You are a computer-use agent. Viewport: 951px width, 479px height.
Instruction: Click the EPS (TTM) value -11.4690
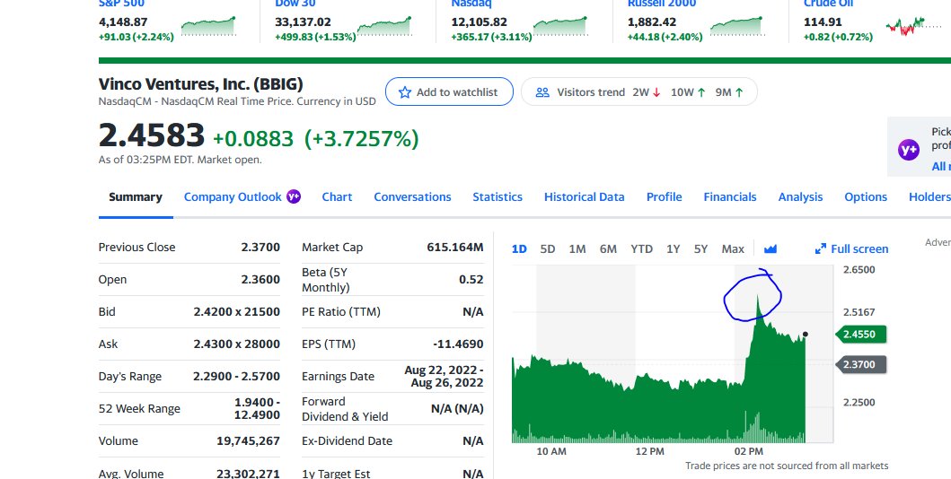pyautogui.click(x=458, y=344)
